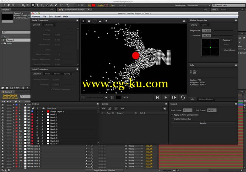246x172 pixels.
Task: Click the End Frame input field
Action: [x=212, y=110]
